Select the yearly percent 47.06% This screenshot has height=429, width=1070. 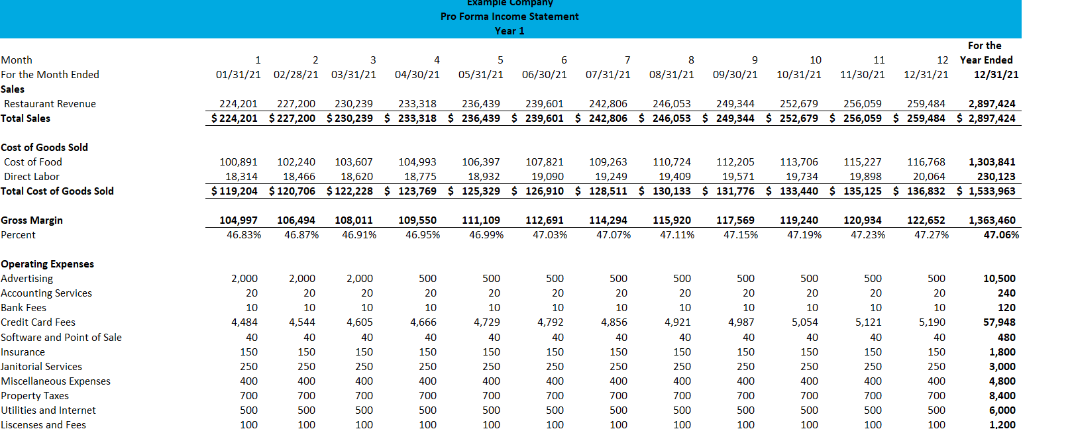pyautogui.click(x=1001, y=235)
